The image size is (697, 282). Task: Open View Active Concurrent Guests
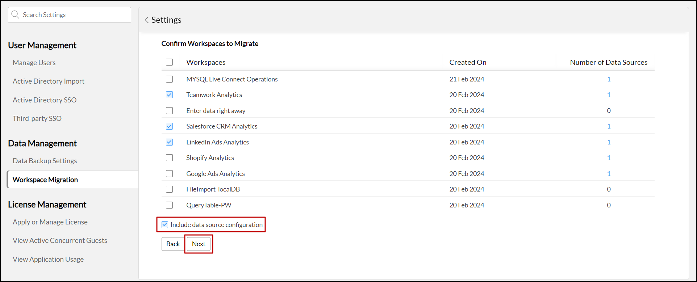pos(60,240)
